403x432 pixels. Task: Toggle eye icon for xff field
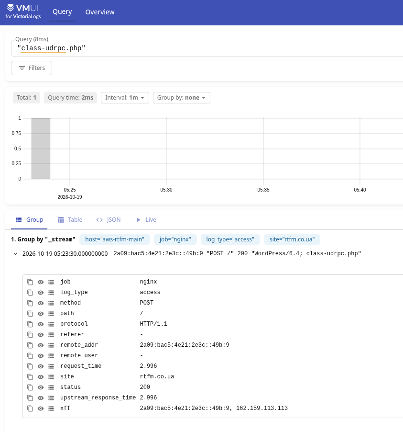41,409
